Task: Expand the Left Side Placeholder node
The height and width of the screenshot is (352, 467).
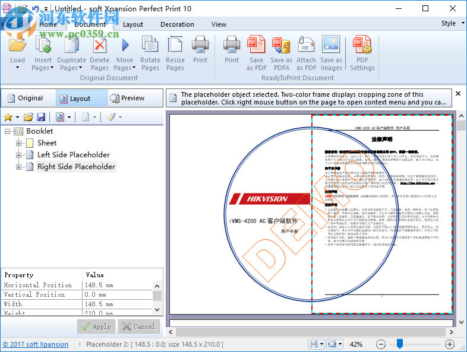Action: [18, 155]
